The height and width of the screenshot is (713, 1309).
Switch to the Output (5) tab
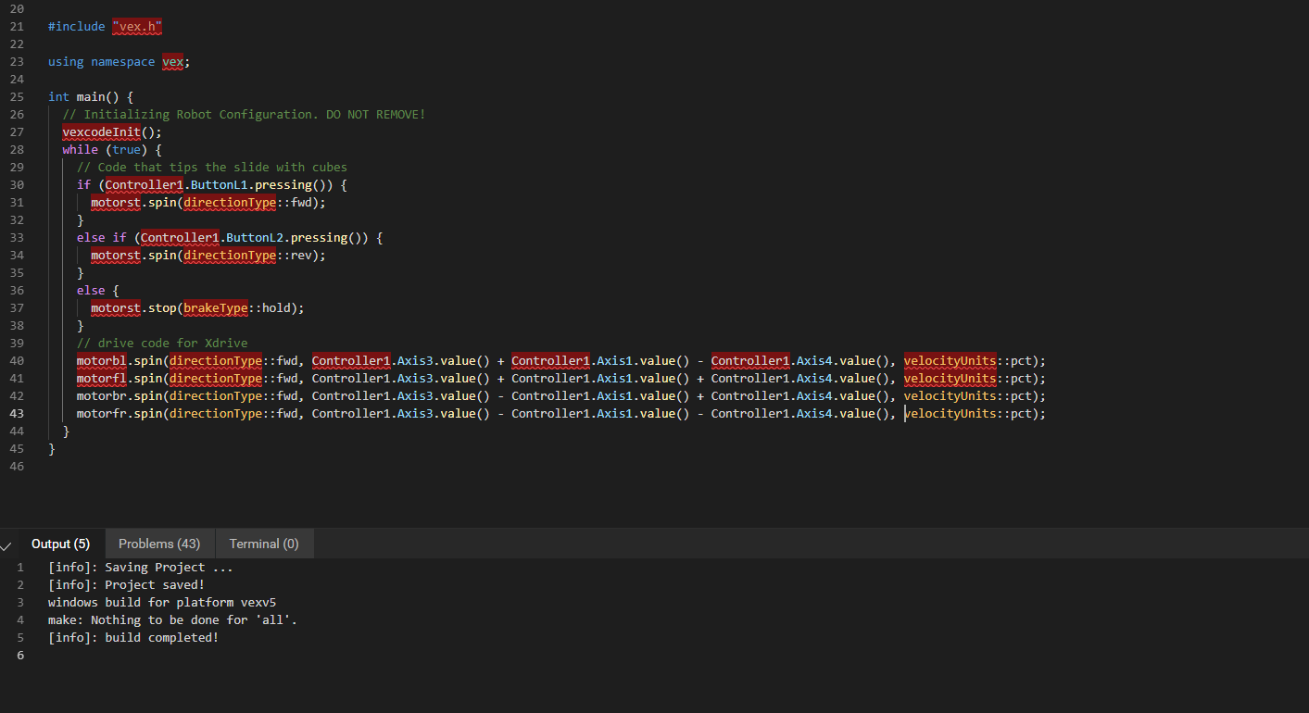click(x=60, y=544)
